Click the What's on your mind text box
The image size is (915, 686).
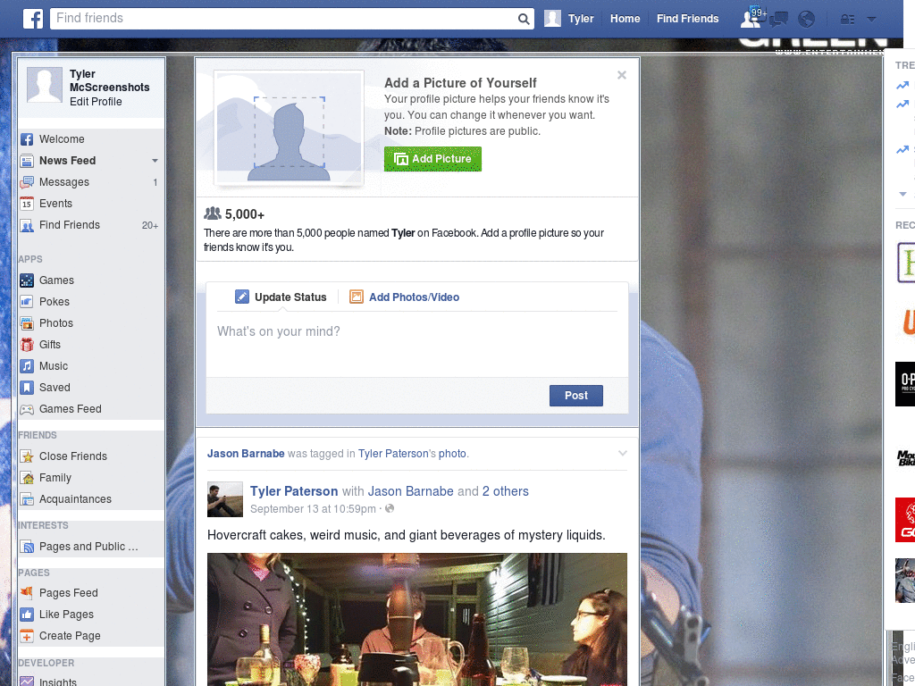tap(416, 345)
